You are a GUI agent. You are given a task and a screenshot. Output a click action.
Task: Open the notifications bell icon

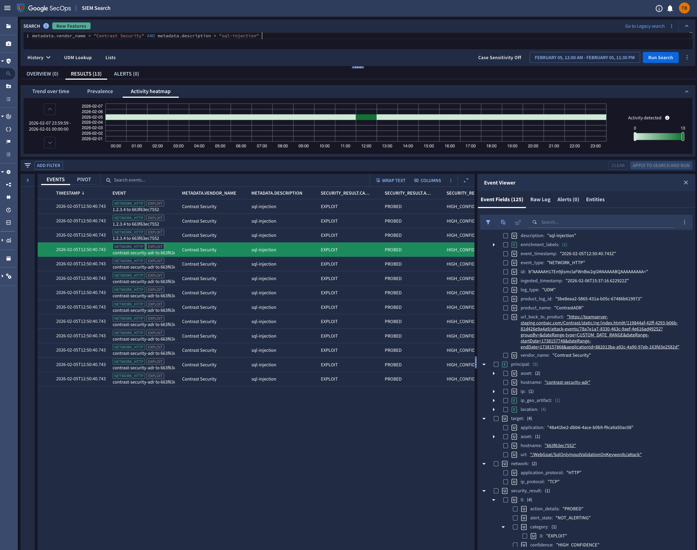click(670, 8)
